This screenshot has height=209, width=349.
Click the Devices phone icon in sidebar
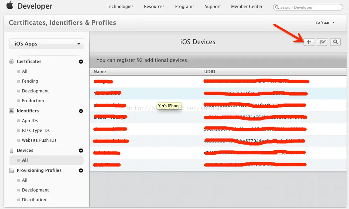point(11,151)
